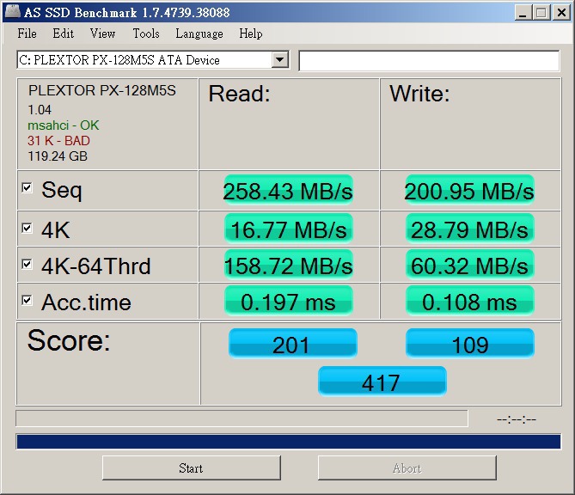Image resolution: width=575 pixels, height=495 pixels.
Task: Click the 119.24 GB capacity text
Action: tap(58, 156)
